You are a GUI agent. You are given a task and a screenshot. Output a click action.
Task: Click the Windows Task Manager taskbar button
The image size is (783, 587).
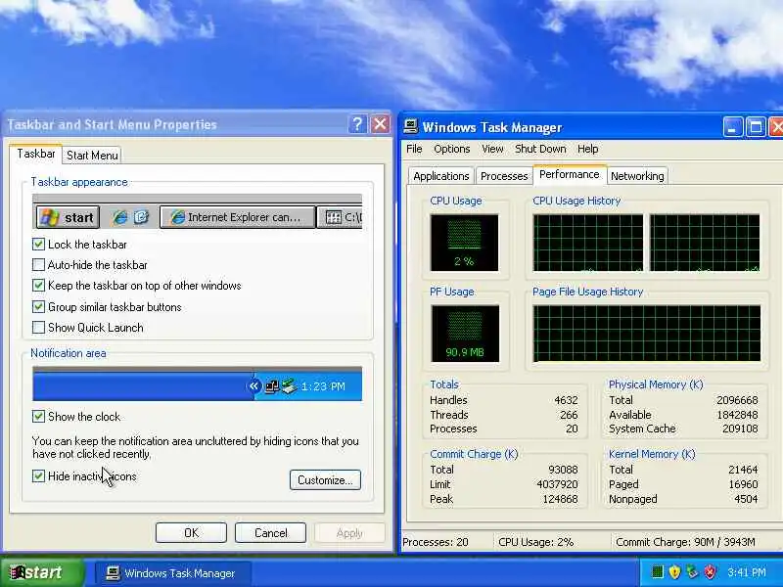(x=172, y=573)
